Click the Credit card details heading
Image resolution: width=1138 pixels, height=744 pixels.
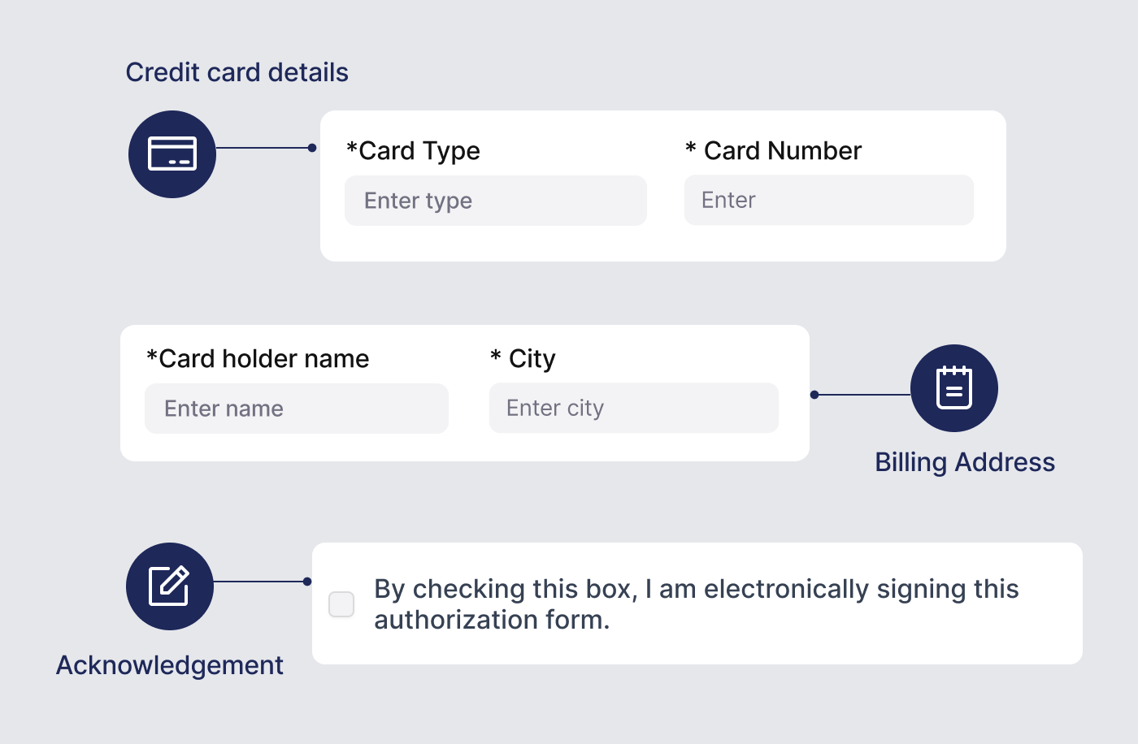[x=237, y=71]
